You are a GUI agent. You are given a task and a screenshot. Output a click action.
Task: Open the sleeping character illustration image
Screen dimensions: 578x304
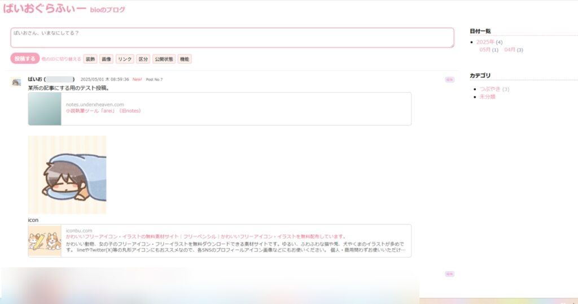67,175
